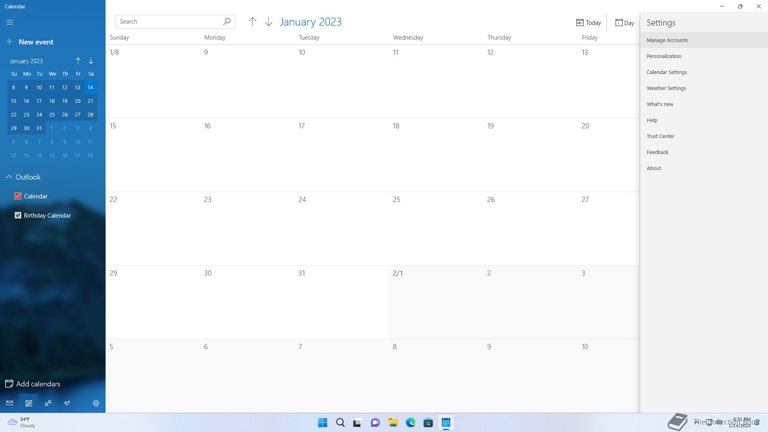Image resolution: width=768 pixels, height=432 pixels.
Task: Open What's new
Action: click(704, 104)
